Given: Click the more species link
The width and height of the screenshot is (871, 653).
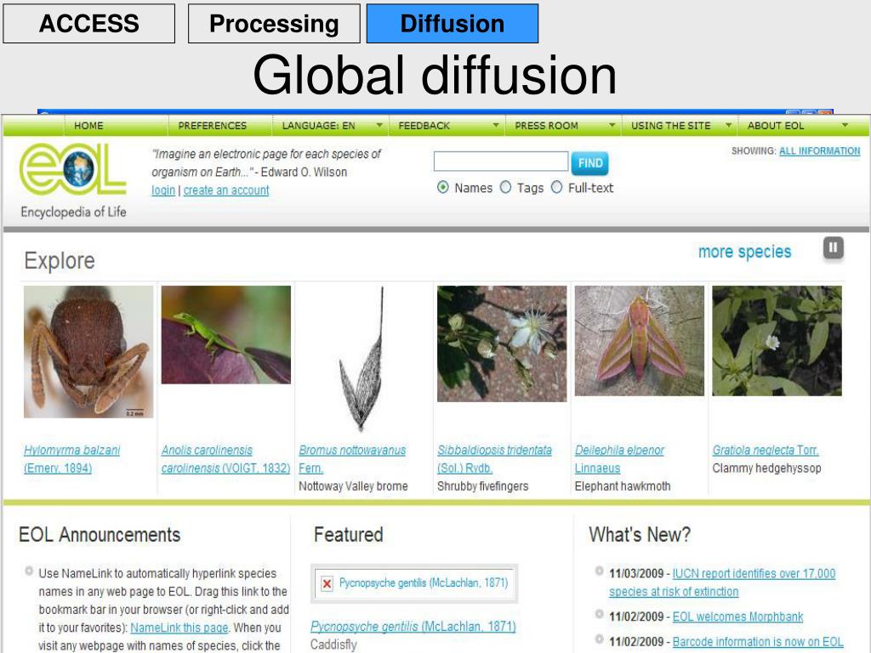Looking at the screenshot, I should click(744, 252).
